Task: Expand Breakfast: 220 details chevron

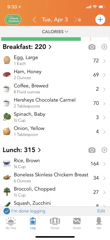Action: coord(50,47)
